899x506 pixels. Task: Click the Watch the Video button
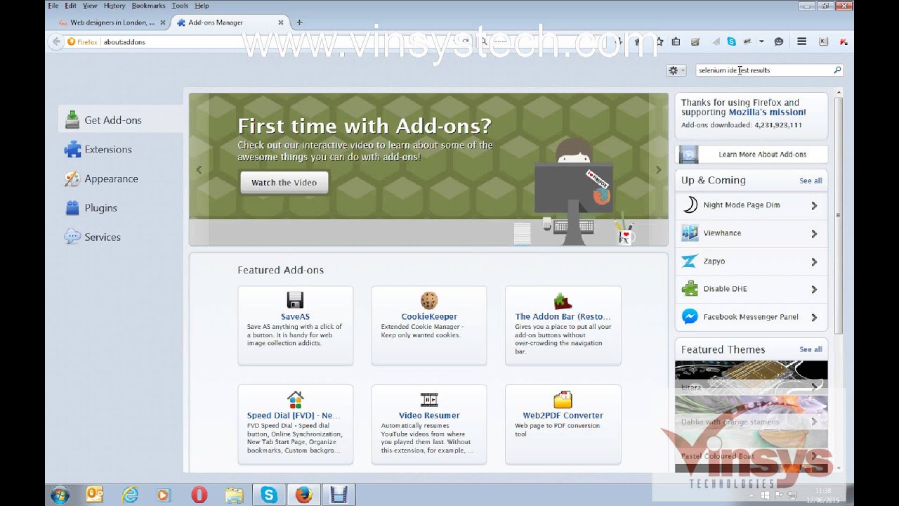pos(284,183)
